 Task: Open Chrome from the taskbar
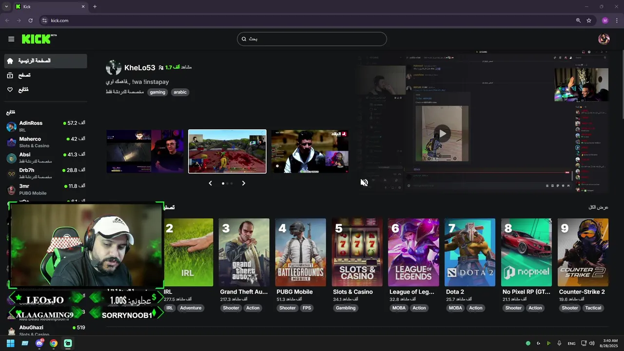(x=54, y=343)
